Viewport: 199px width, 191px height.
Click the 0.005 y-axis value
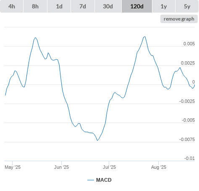click(x=189, y=44)
